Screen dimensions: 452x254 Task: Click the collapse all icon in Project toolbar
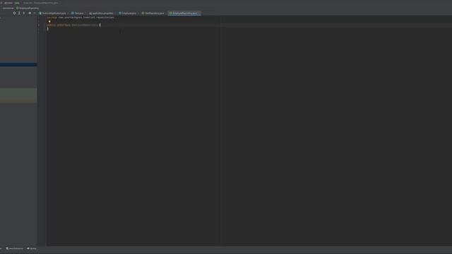click(24, 13)
